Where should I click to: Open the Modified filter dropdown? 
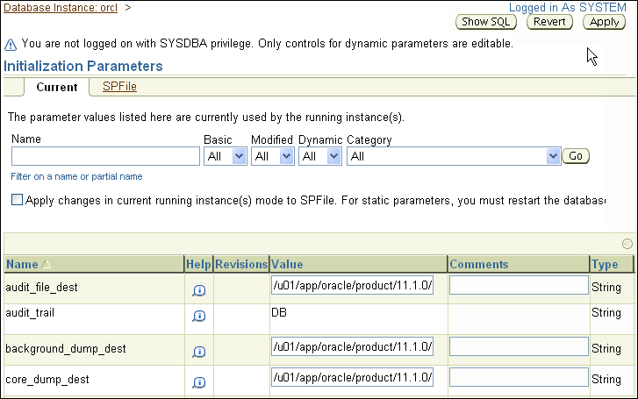point(273,156)
